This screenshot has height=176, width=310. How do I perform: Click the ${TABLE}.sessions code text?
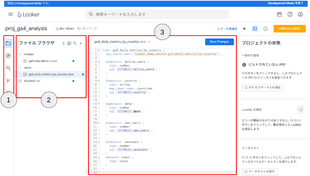pos(132,150)
